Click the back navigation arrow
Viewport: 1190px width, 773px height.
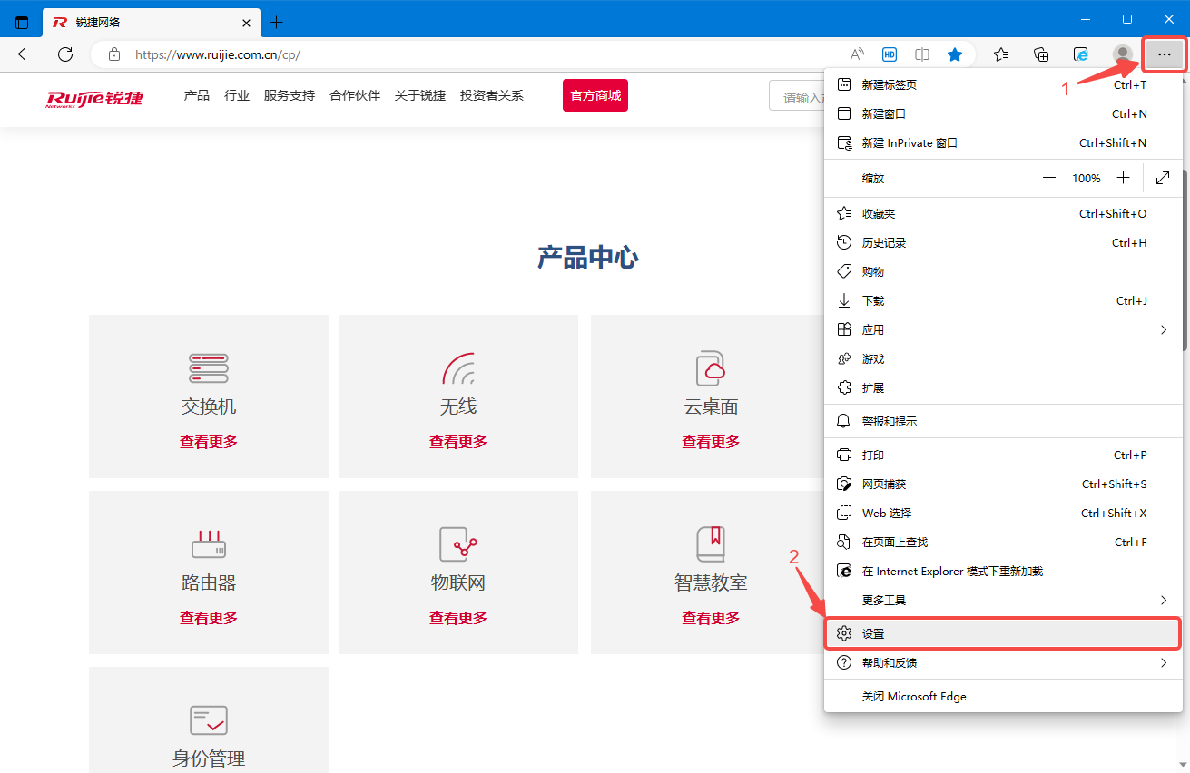click(x=25, y=54)
